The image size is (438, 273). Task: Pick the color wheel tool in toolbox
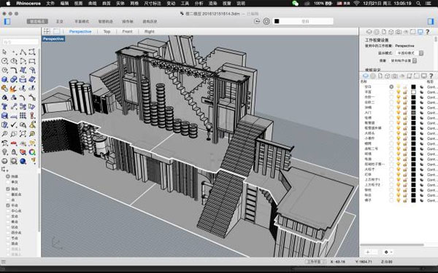pyautogui.click(x=32, y=152)
